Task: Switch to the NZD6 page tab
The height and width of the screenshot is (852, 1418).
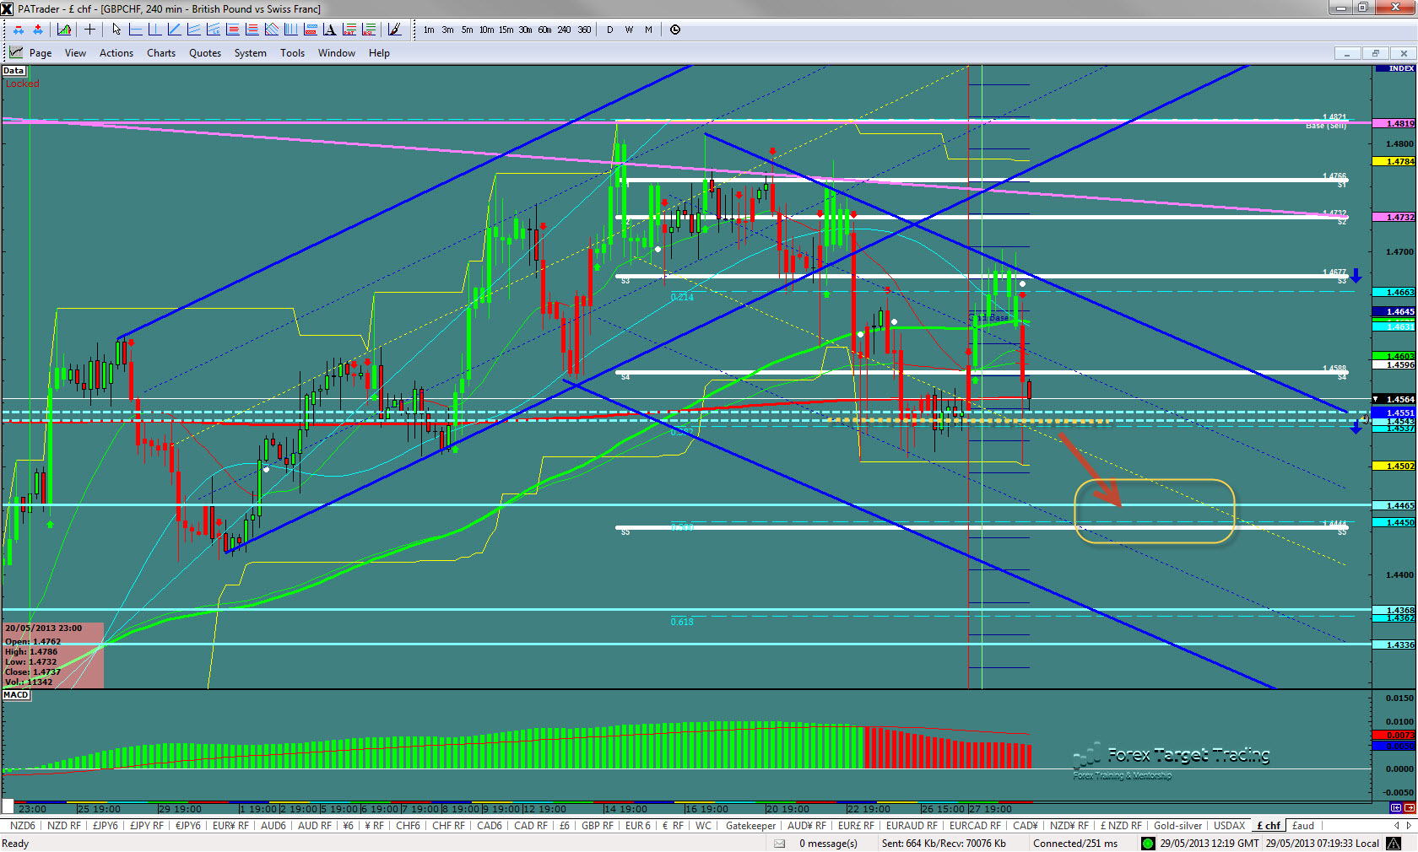Action: [x=23, y=826]
